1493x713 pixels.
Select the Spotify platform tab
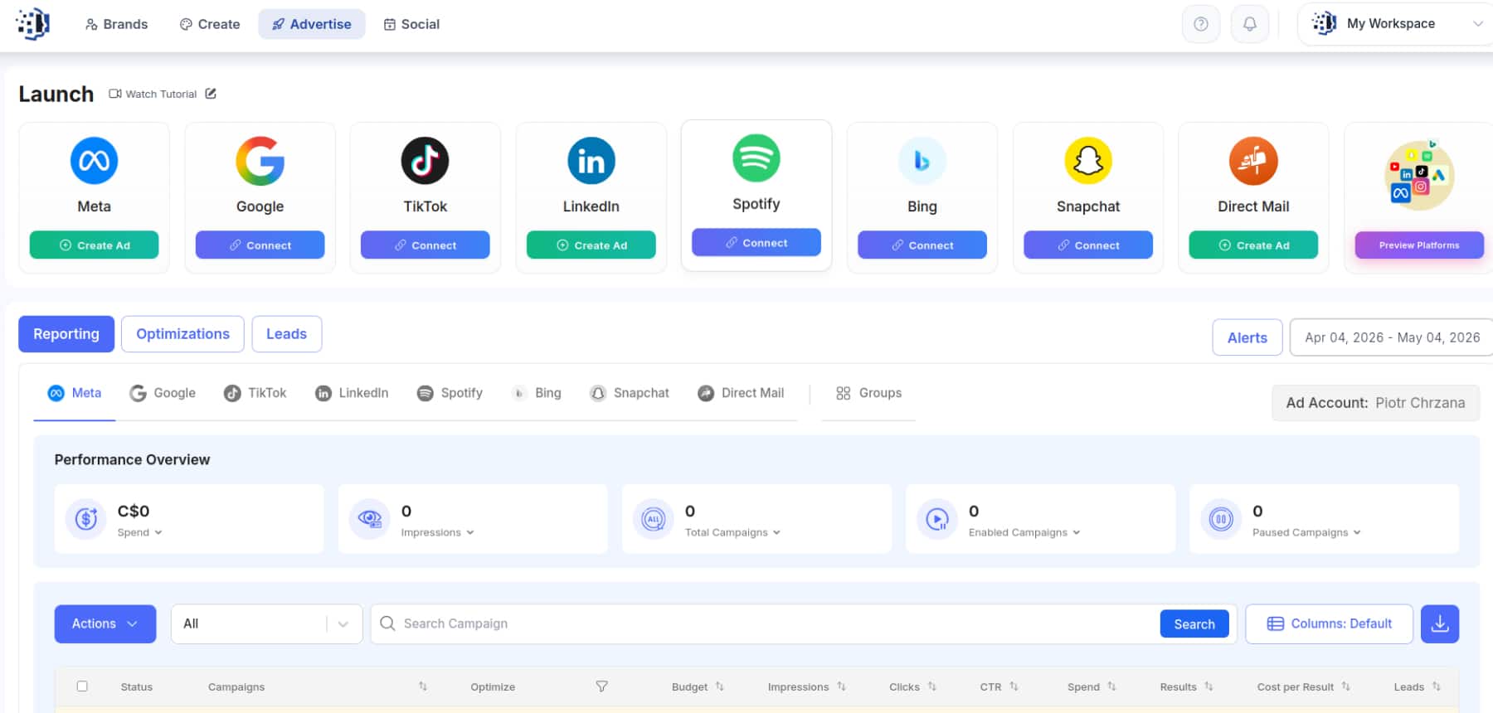[450, 393]
